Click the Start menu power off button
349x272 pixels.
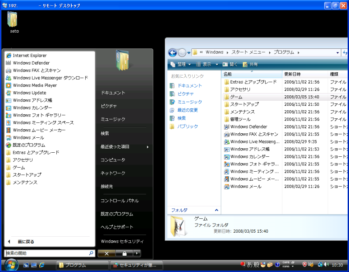106,253
